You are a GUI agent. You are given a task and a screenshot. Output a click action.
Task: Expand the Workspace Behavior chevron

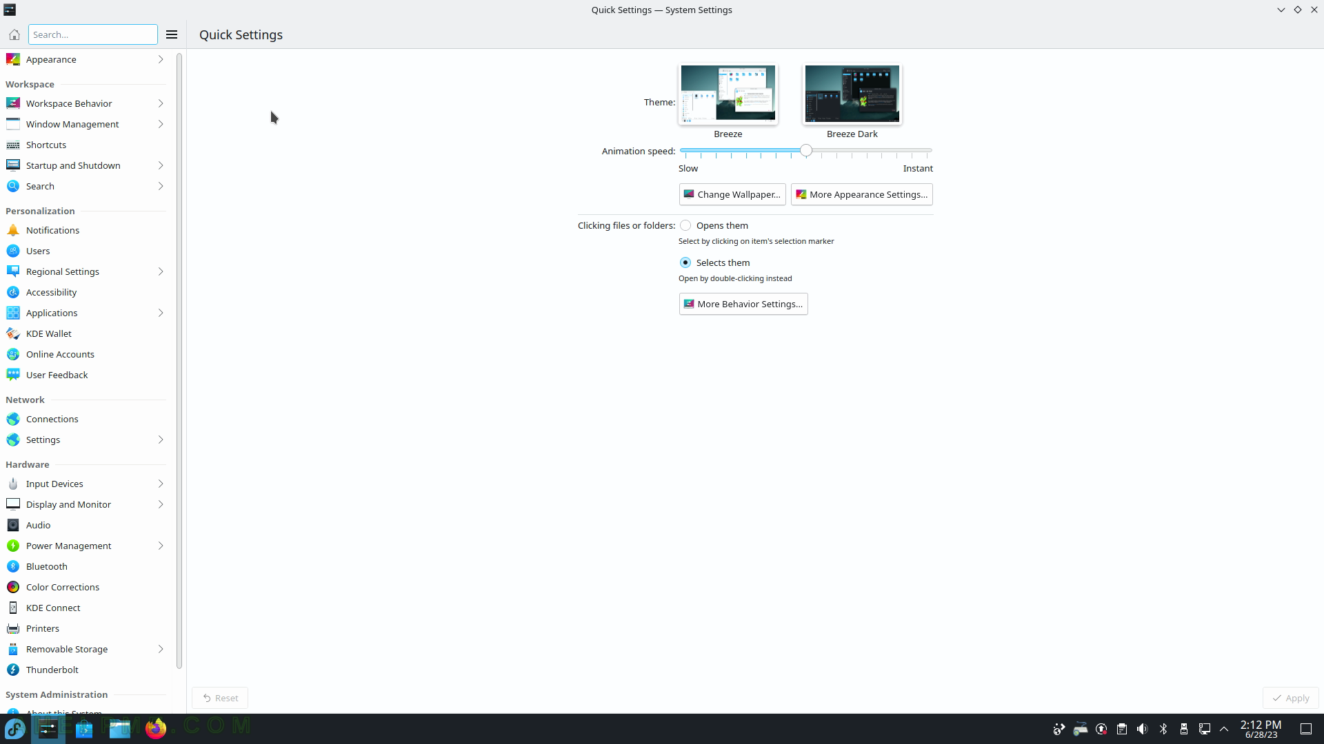161,103
